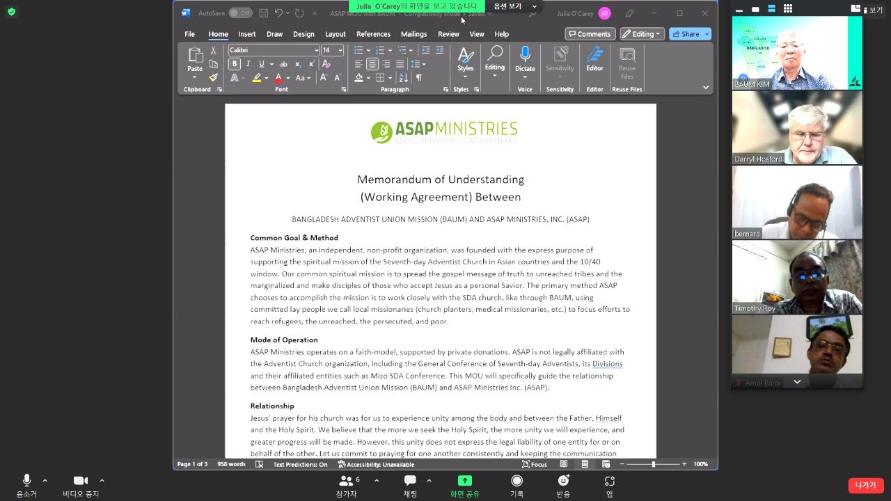Select Timothy Roy video thumbnail
Image resolution: width=891 pixels, height=501 pixels.
[x=797, y=277]
